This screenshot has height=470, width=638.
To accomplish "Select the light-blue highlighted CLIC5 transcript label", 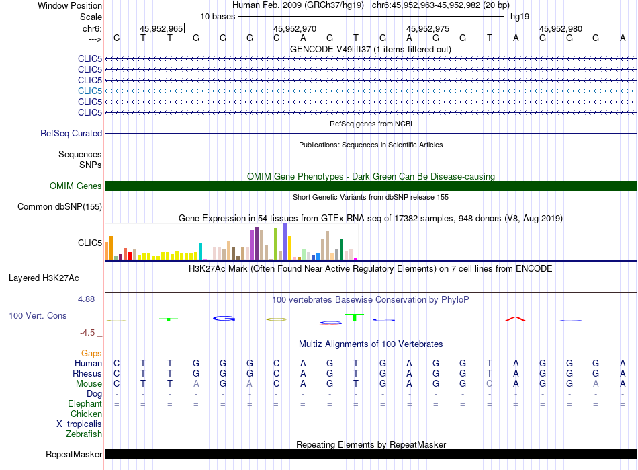I will 90,91.
